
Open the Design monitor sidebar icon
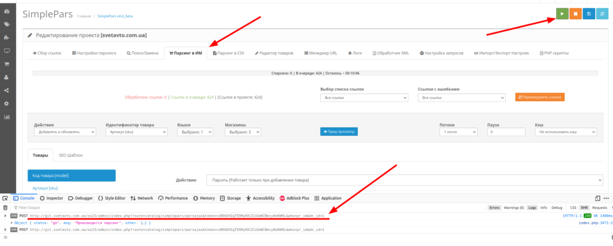(6, 51)
